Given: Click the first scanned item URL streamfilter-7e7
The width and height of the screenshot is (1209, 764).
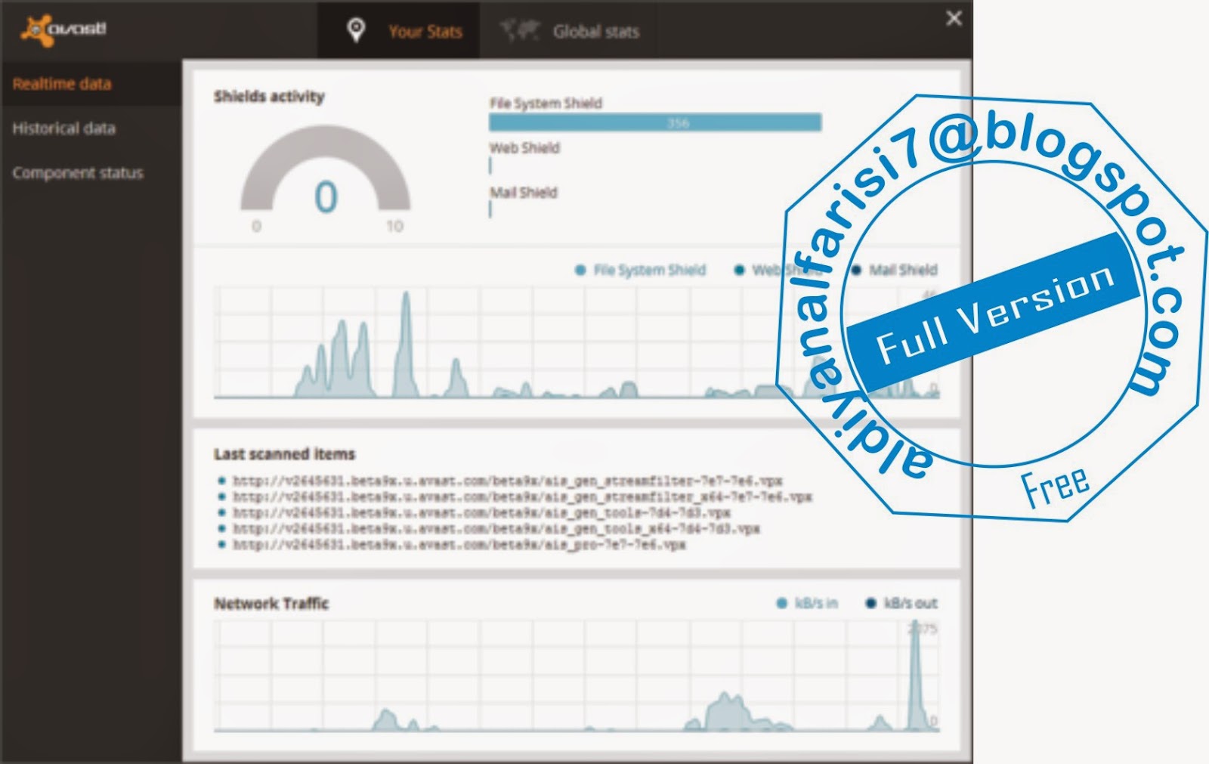Looking at the screenshot, I should point(508,481).
